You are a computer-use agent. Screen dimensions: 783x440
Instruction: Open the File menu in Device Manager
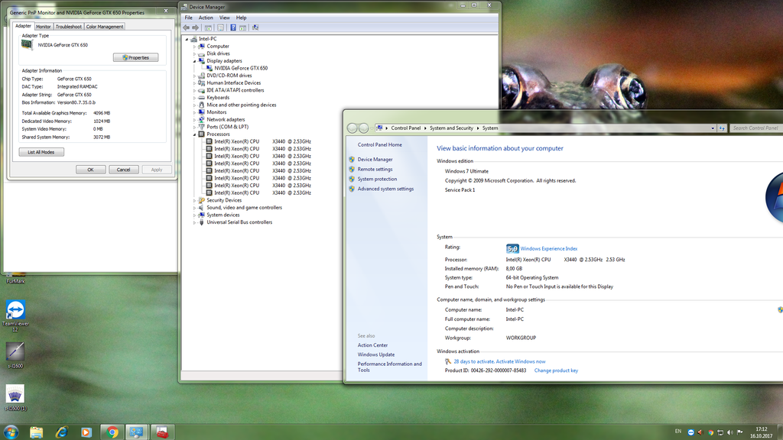point(188,18)
